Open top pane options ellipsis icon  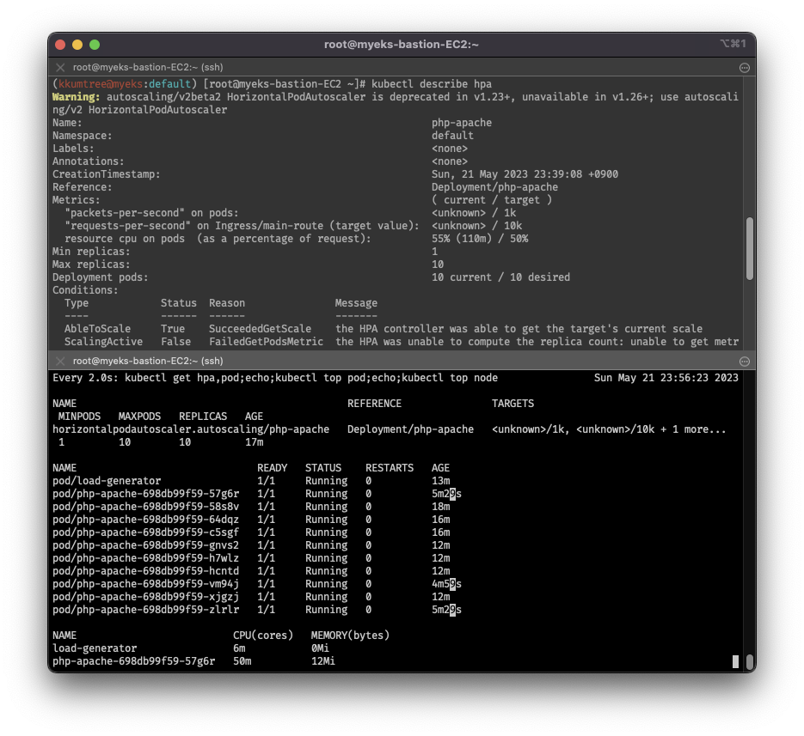745,68
